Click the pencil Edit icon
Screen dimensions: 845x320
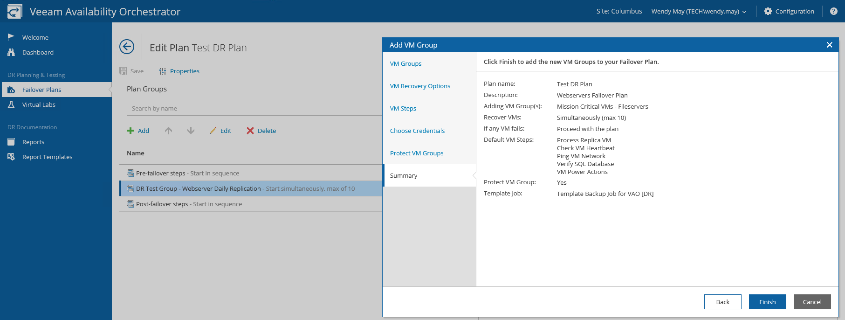point(213,131)
